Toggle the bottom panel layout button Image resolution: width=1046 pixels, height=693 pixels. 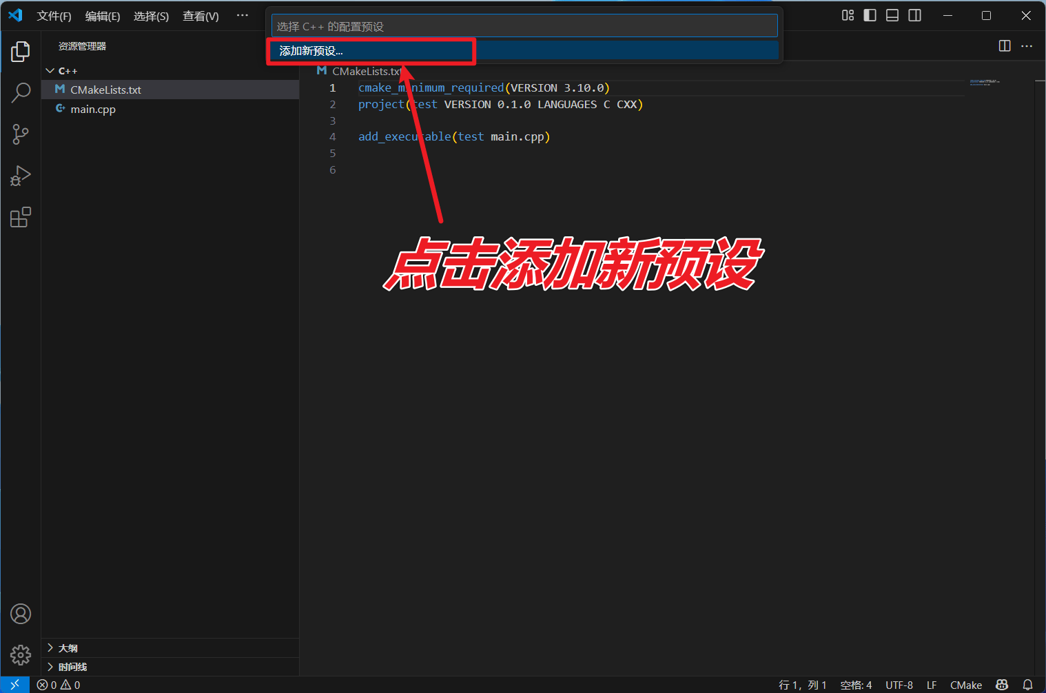point(892,15)
